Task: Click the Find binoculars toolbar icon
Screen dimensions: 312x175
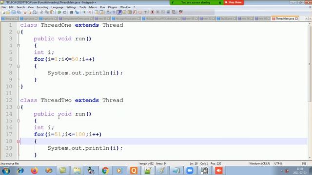Action: 72,12
